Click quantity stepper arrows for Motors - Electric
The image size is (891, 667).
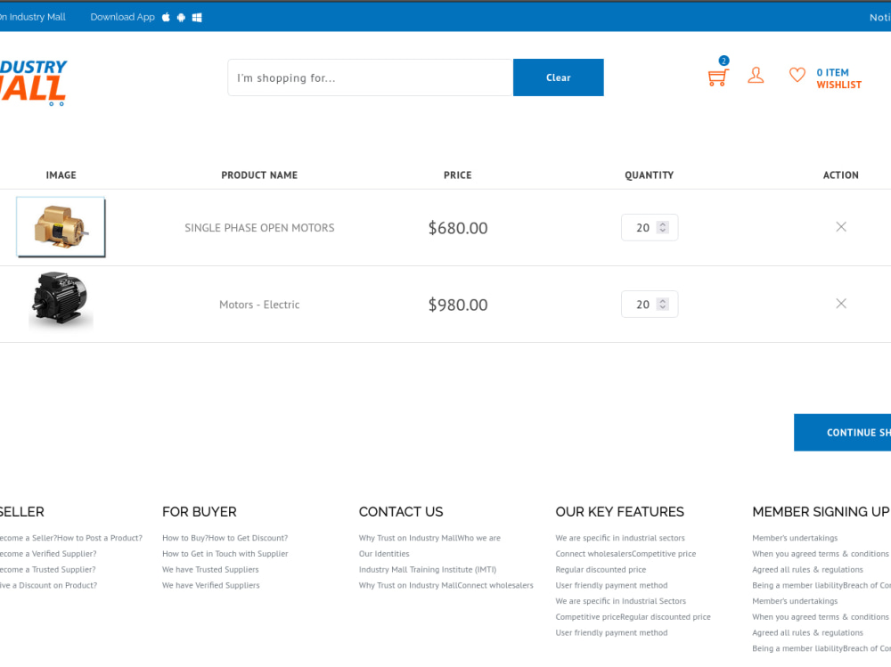(663, 304)
